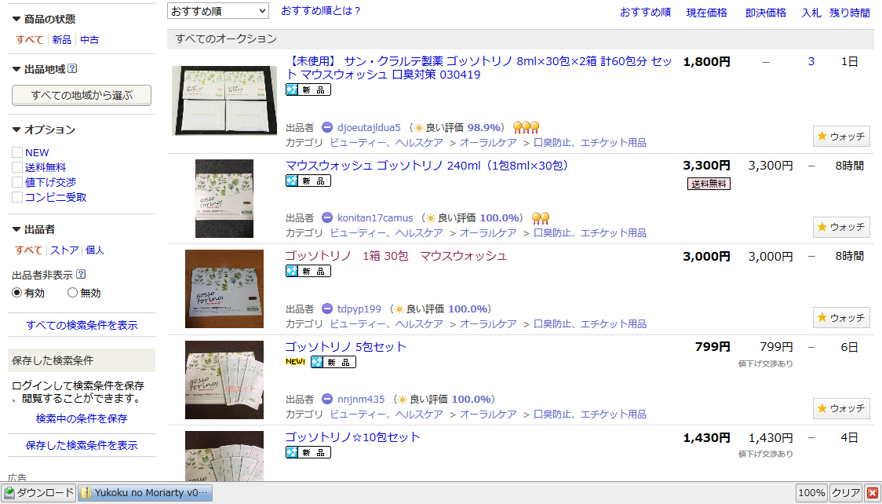Collapse the オプション filter section
The height and width of the screenshot is (504, 882).
tap(16, 130)
